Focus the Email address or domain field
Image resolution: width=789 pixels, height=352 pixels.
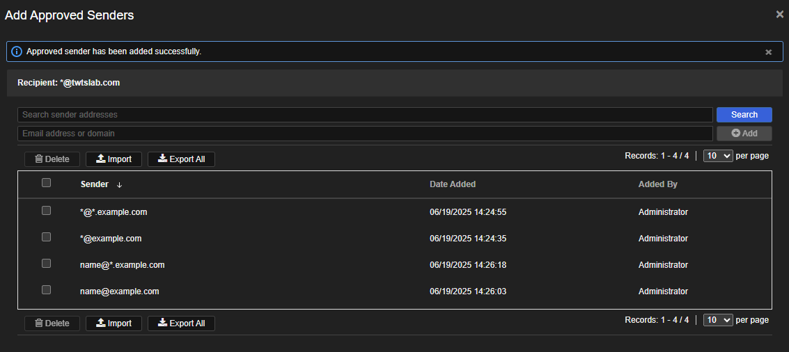click(x=365, y=134)
